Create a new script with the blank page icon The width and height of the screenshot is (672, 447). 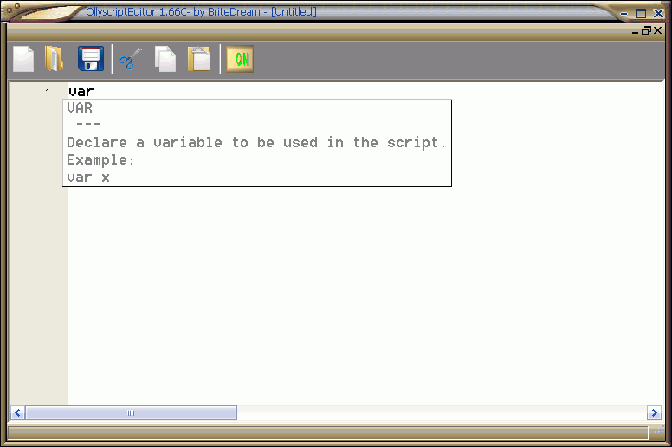click(23, 59)
